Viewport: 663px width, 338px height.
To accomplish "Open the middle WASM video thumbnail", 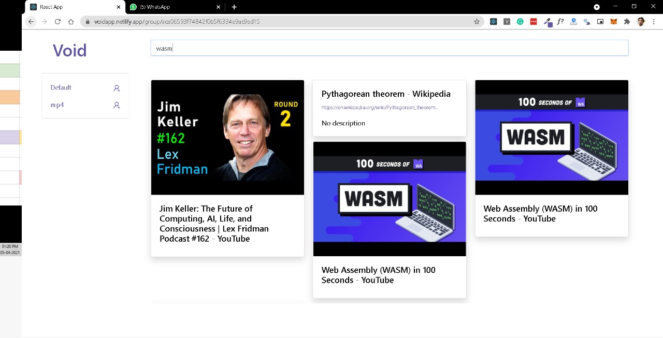I will click(x=390, y=199).
